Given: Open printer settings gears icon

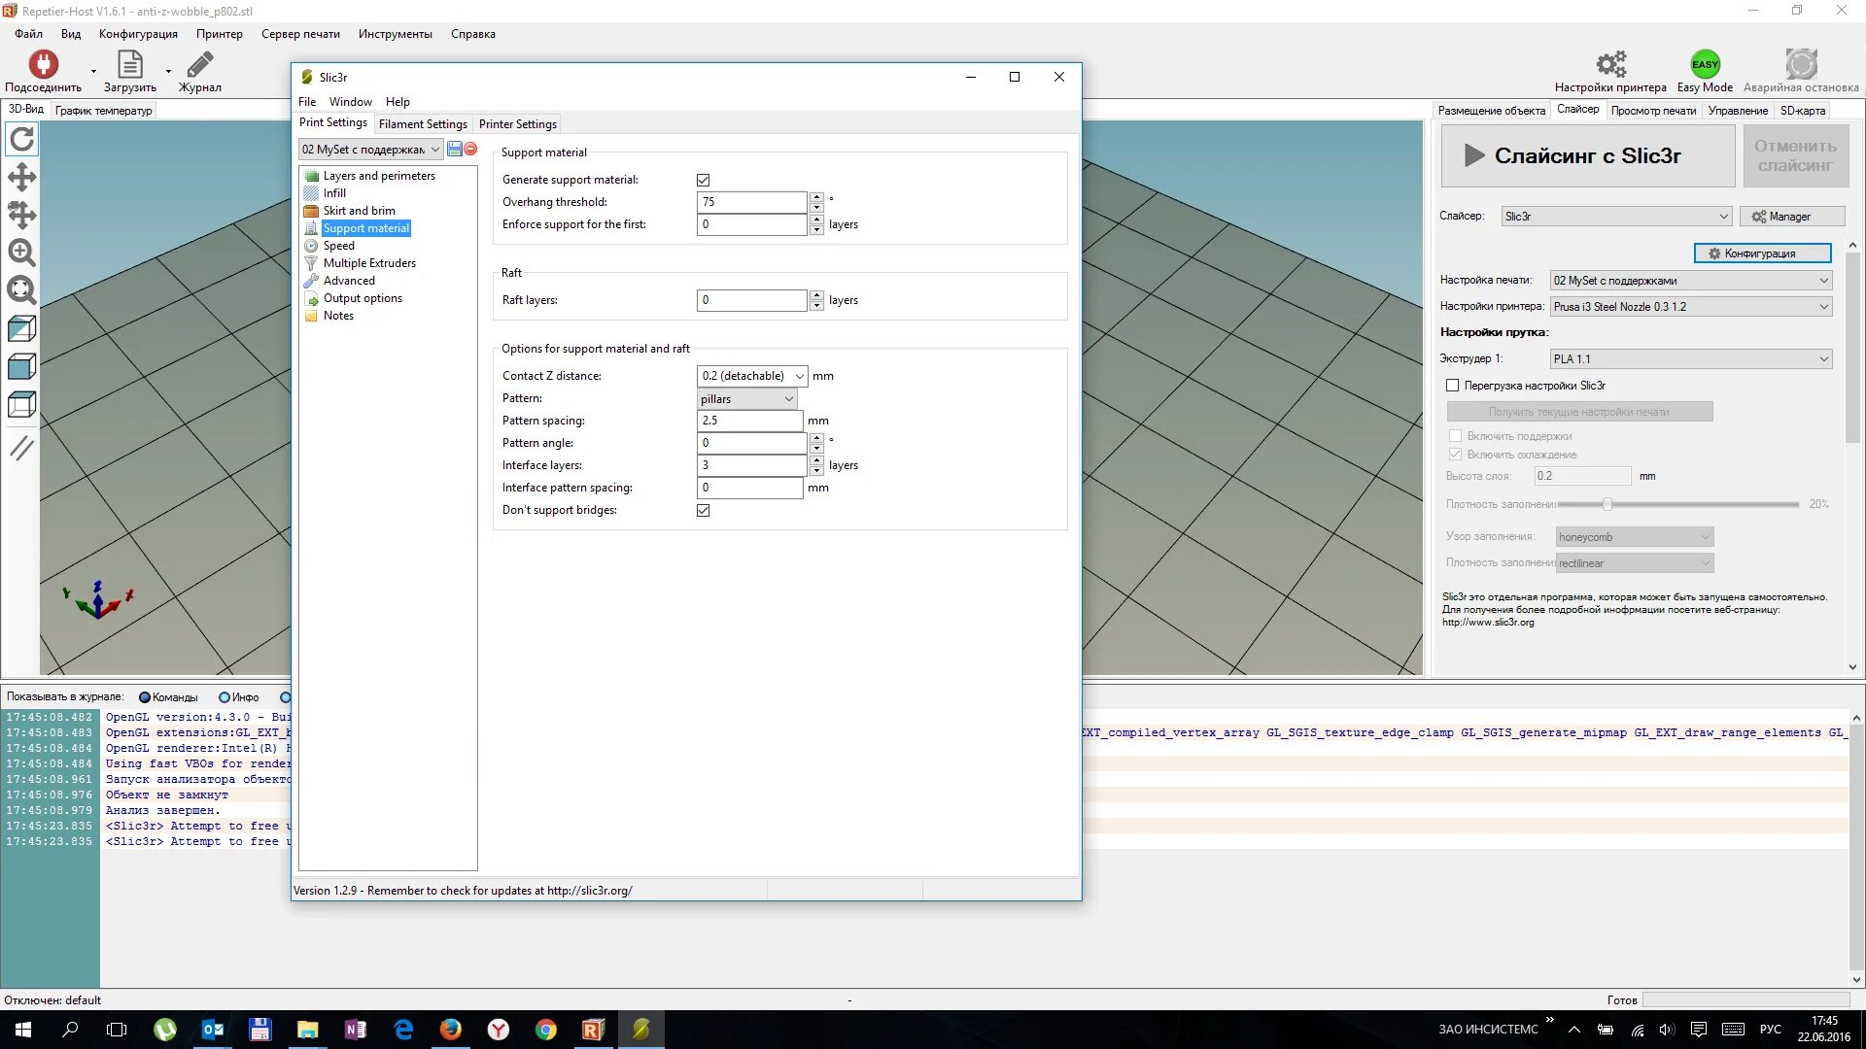Looking at the screenshot, I should (1610, 65).
